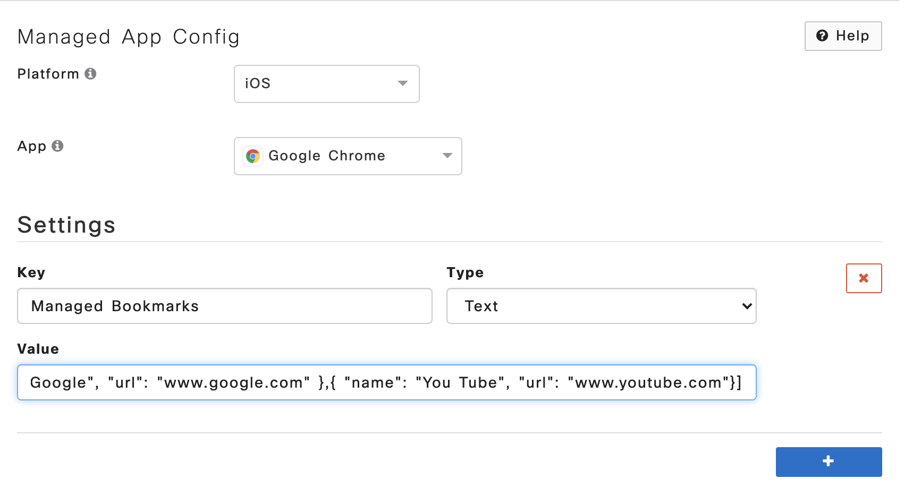Click the caret icon on the Platform dropdown
This screenshot has height=496, width=913.
[402, 83]
